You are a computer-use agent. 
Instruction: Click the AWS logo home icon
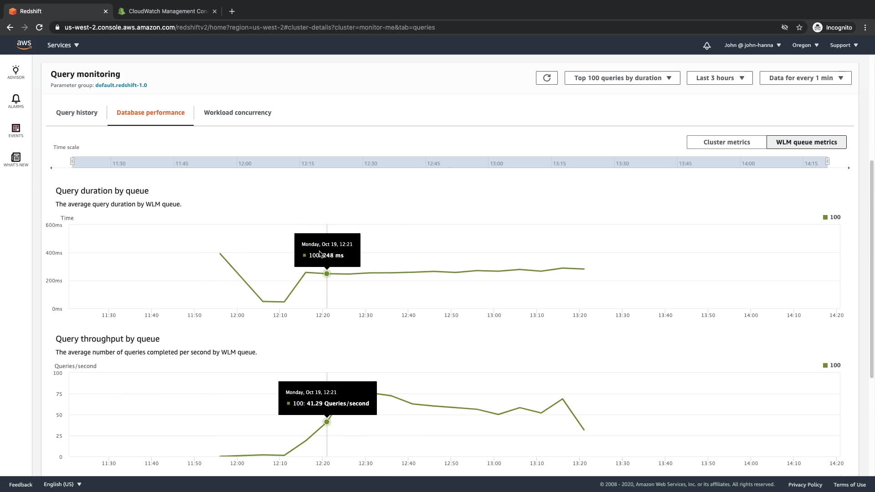point(24,45)
